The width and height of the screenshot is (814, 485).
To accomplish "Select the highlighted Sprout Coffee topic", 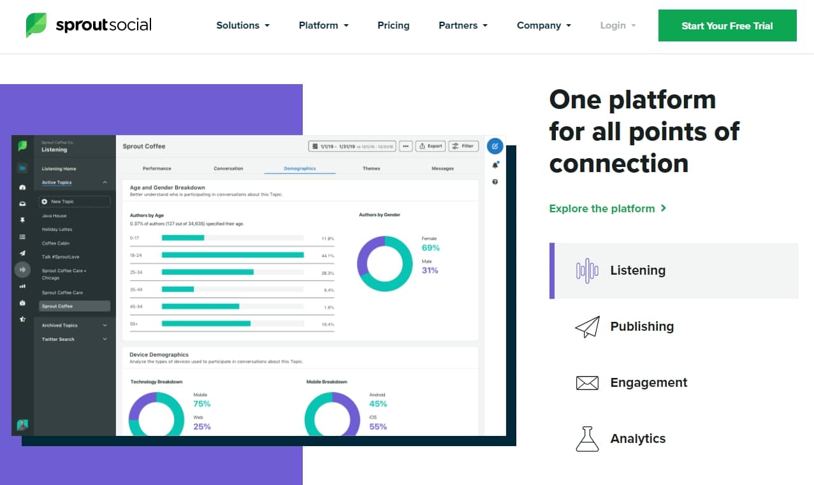I will point(75,306).
